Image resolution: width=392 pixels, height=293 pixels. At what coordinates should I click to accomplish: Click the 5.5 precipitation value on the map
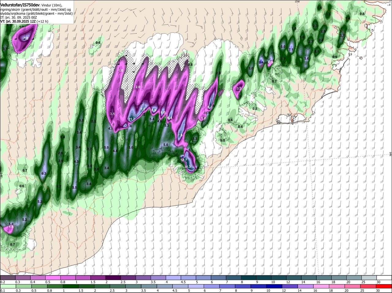click(74, 187)
